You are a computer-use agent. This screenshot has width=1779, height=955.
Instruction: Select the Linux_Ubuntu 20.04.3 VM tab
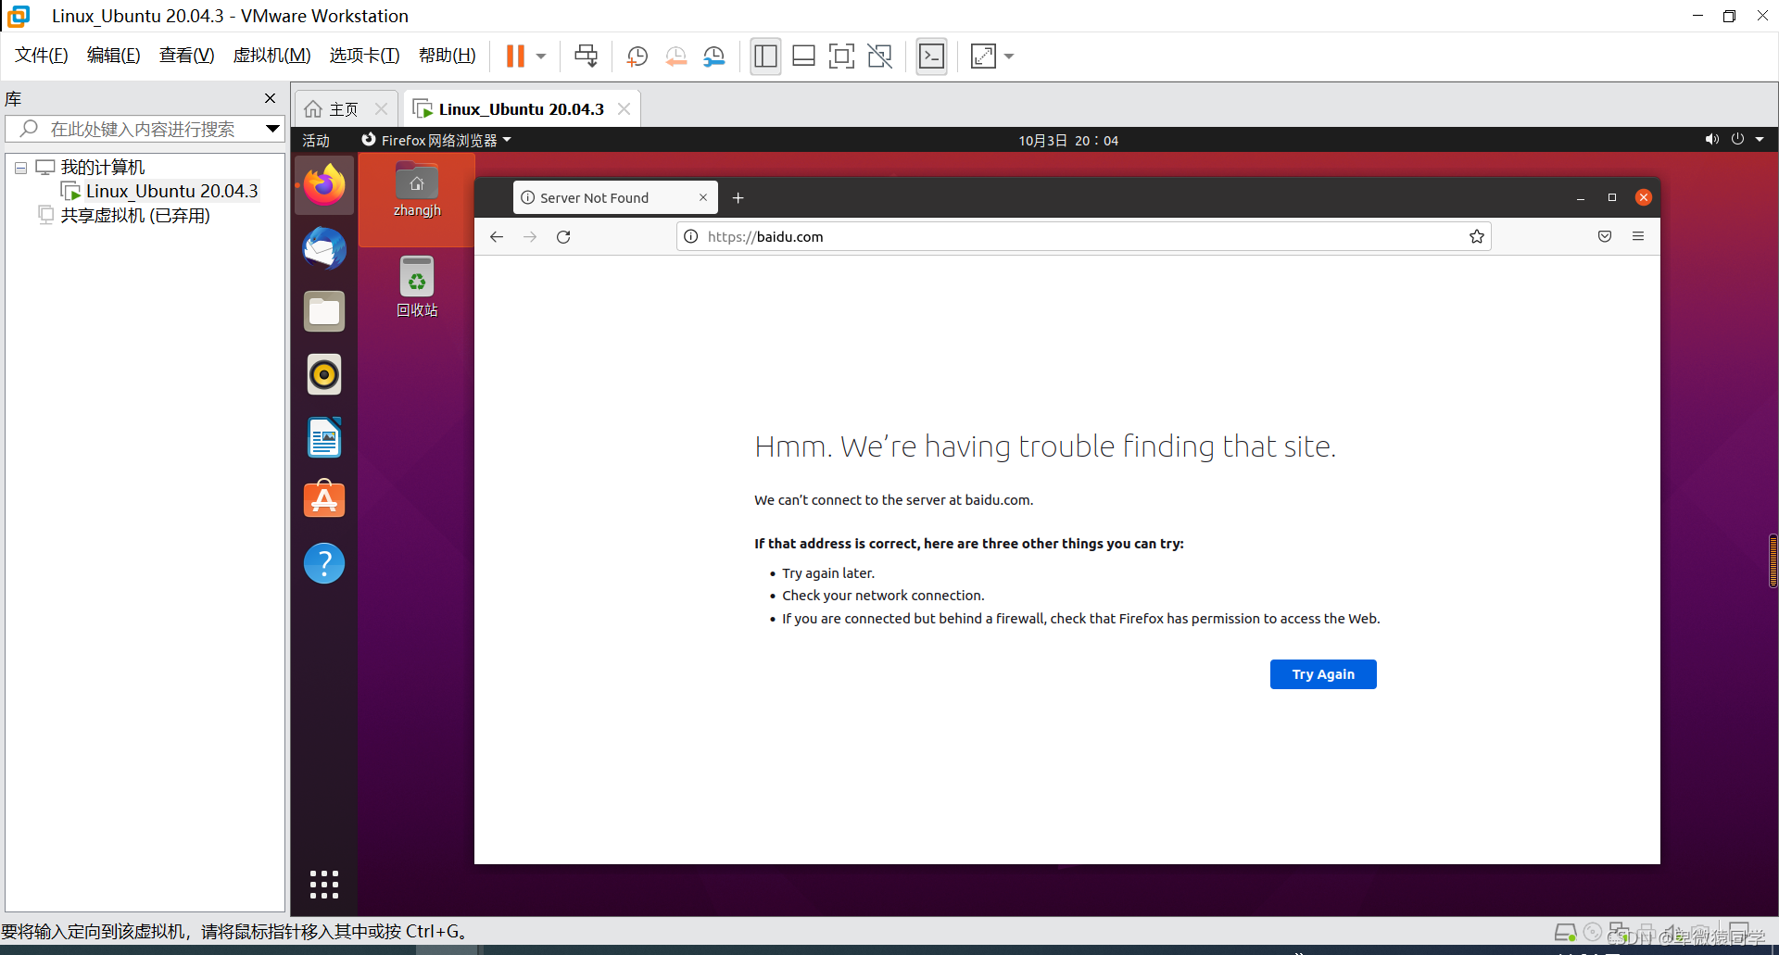[x=522, y=109]
